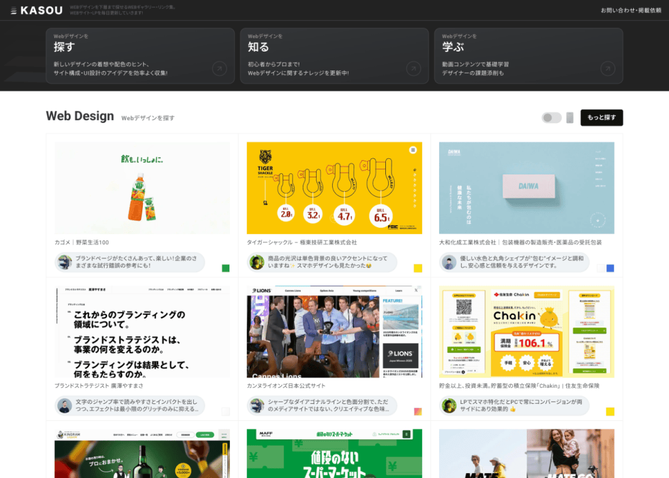
Task: Toggle the mobile view switch
Action: [x=551, y=118]
